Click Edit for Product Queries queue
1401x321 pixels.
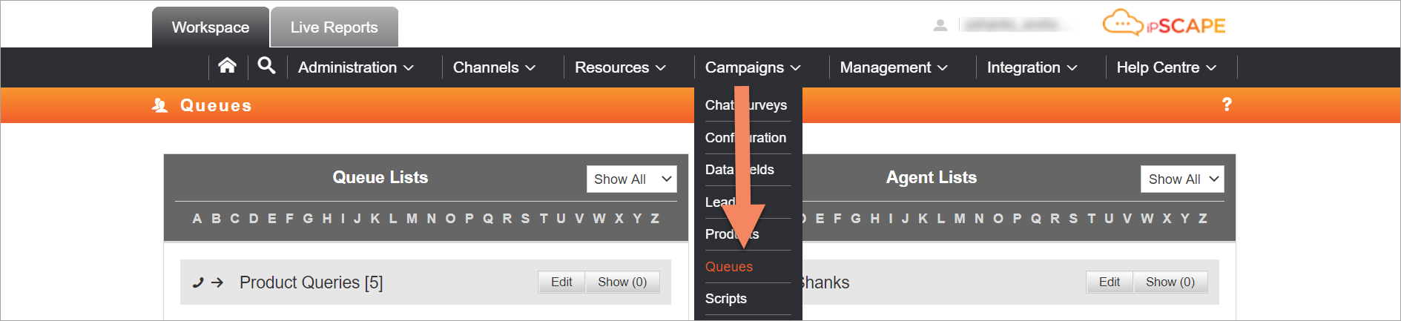[x=561, y=282]
